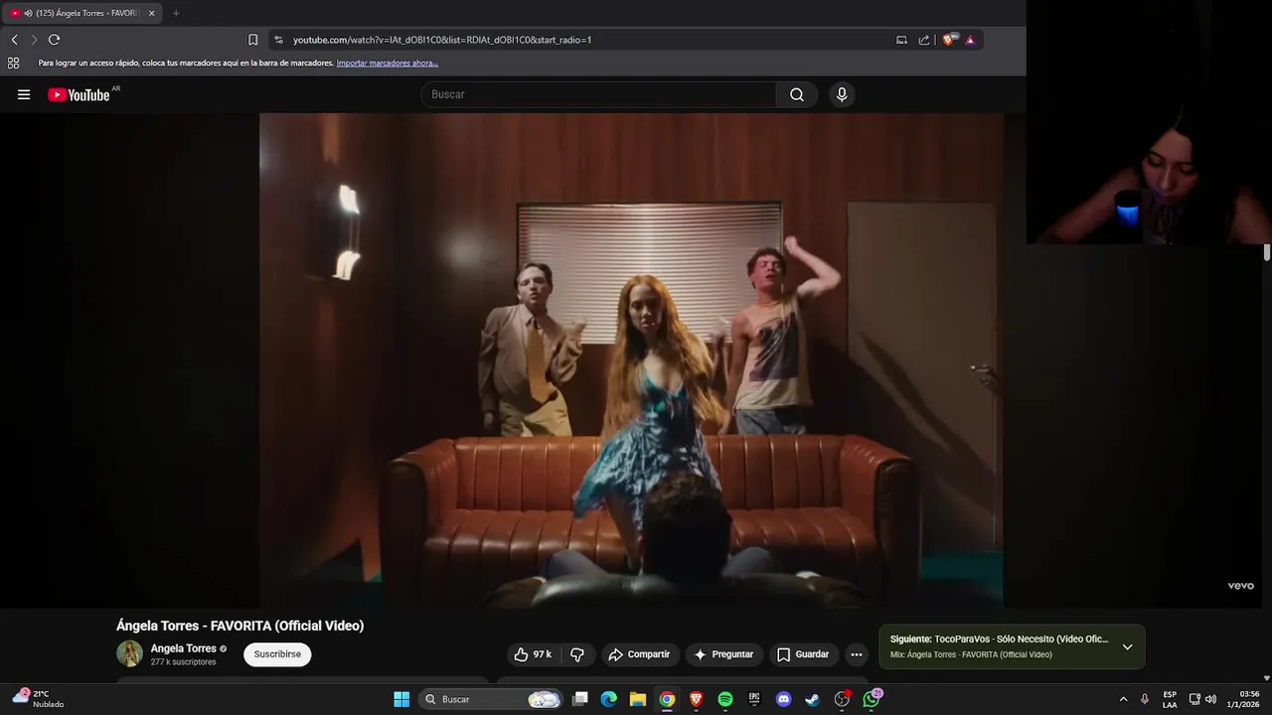Reload the current page
Screen dimensions: 1272x715
pos(54,40)
